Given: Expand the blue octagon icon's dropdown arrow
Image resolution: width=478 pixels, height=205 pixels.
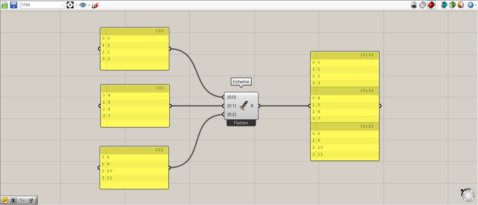Looking at the screenshot, I should click(x=475, y=5).
